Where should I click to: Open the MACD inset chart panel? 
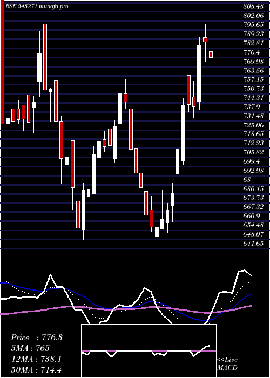(x=148, y=351)
